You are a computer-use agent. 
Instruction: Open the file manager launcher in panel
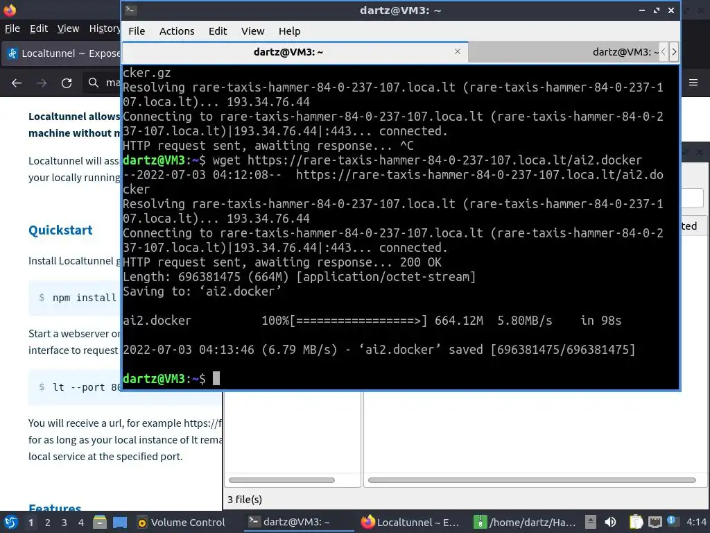click(x=100, y=522)
